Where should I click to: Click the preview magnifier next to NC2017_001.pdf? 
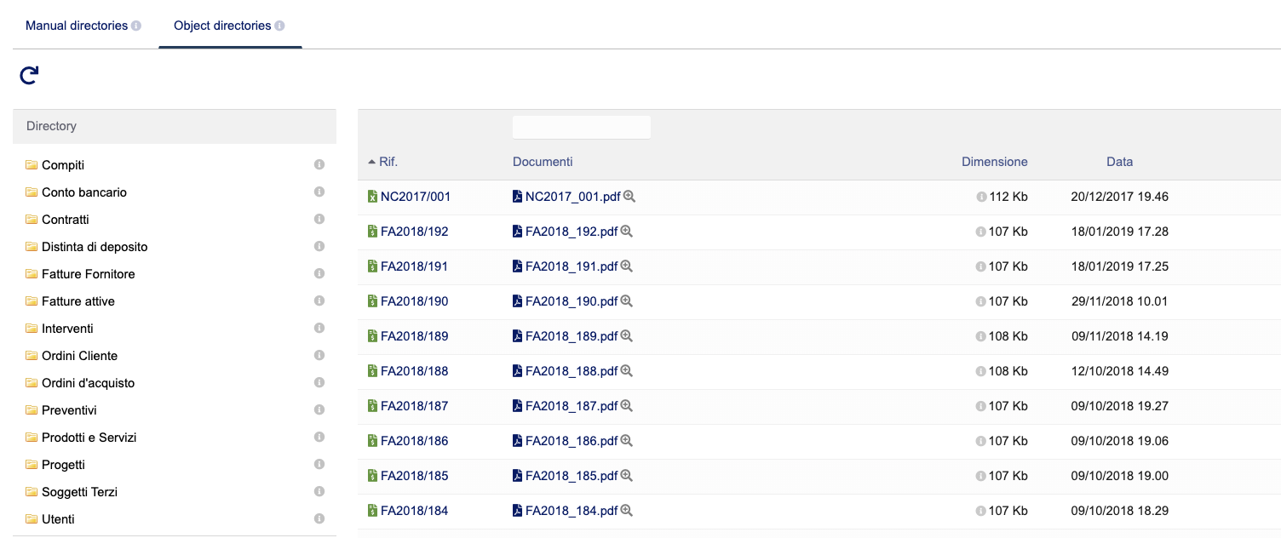(x=629, y=197)
